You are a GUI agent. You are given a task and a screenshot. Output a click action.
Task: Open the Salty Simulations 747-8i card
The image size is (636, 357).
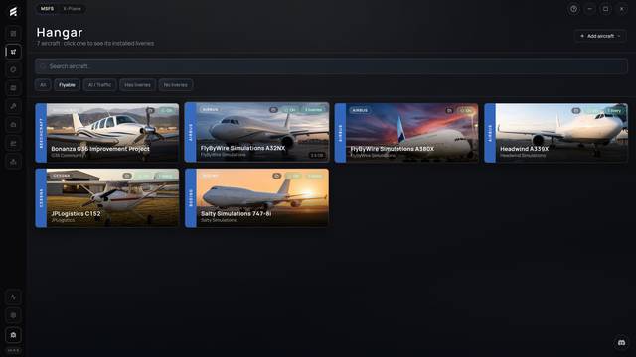tap(256, 198)
